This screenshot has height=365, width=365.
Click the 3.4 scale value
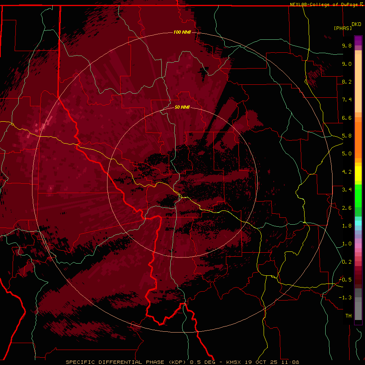pyautogui.click(x=347, y=190)
